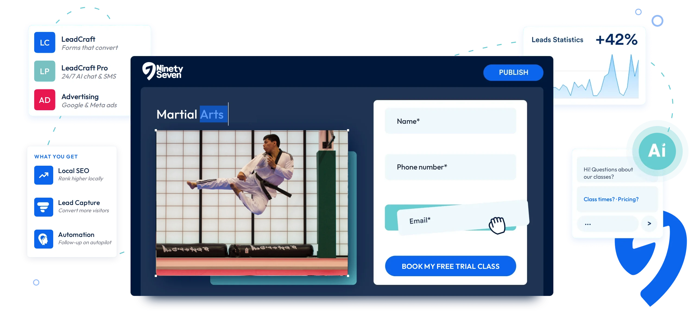Click the chat message input with ellipsis
The height and width of the screenshot is (313, 695).
(608, 224)
